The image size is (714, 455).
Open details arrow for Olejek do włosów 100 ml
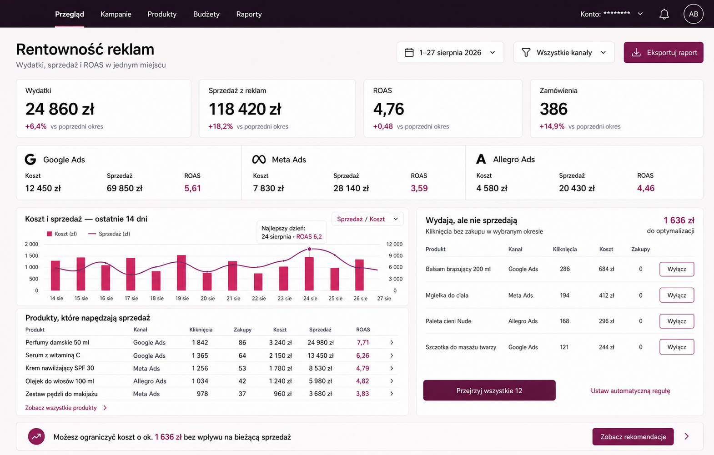392,381
